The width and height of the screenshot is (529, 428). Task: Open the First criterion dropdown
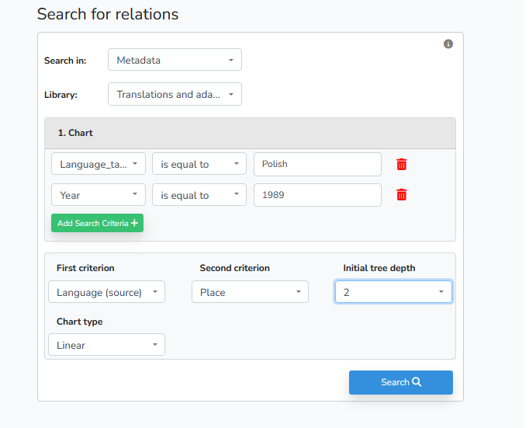point(106,292)
